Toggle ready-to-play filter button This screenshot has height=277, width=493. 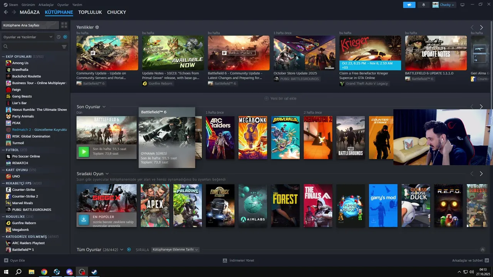pyautogui.click(x=65, y=37)
